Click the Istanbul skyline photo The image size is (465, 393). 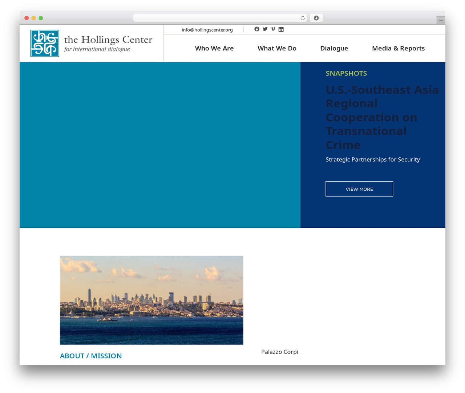pos(151,300)
